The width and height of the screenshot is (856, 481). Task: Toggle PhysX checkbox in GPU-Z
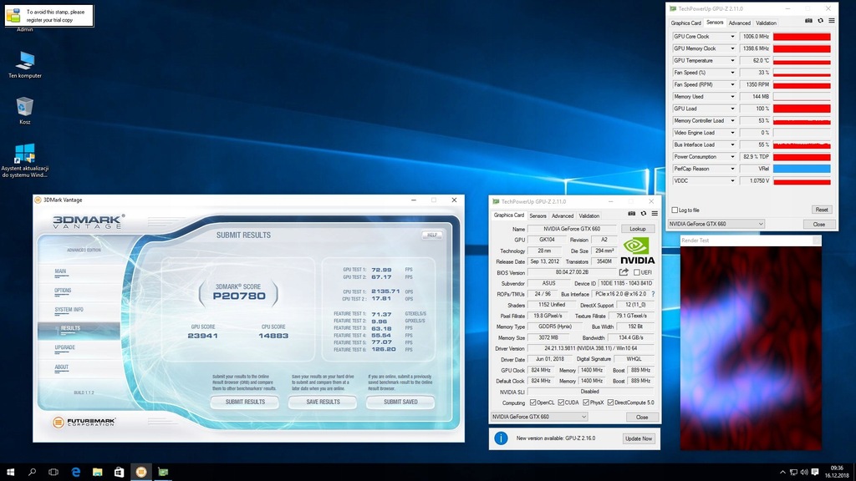(x=586, y=403)
